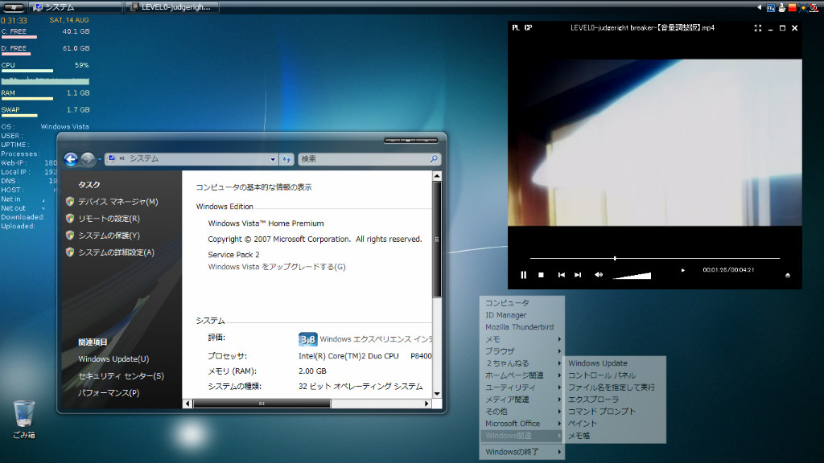Click the start button at top-left
The width and height of the screenshot is (824, 463).
(13, 6)
